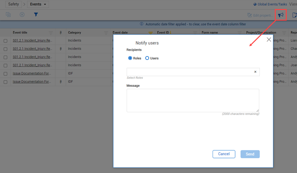This screenshot has width=297, height=173.
Task: Click the Edit properties toolbar item
Action: [x=260, y=15]
